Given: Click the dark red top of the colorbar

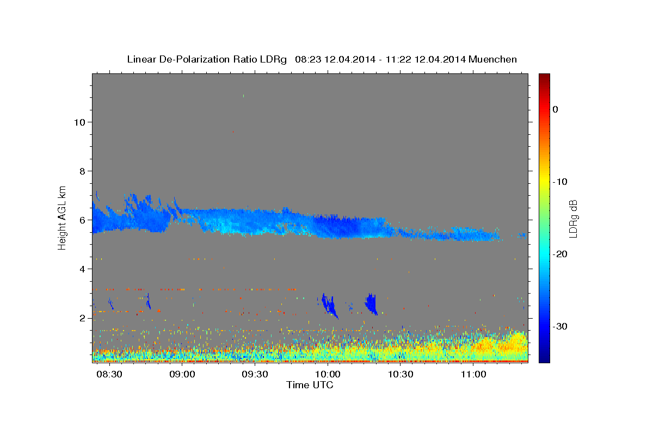Looking at the screenshot, I should pyautogui.click(x=544, y=79).
